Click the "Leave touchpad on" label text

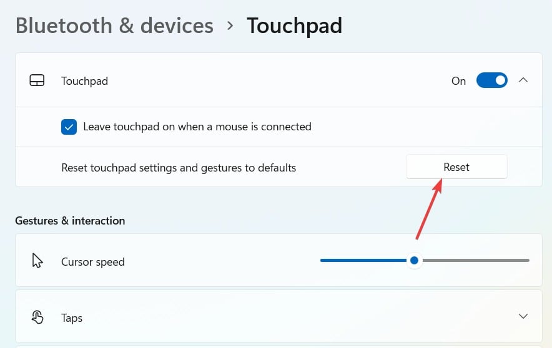click(197, 127)
